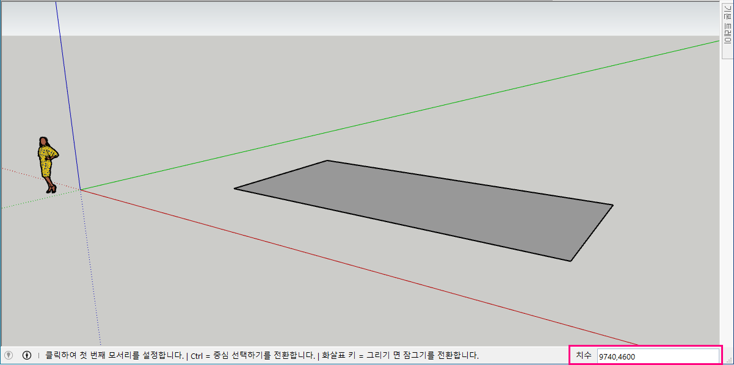Click the greyed-out geo-location pin icon in status bar

[x=9, y=355]
